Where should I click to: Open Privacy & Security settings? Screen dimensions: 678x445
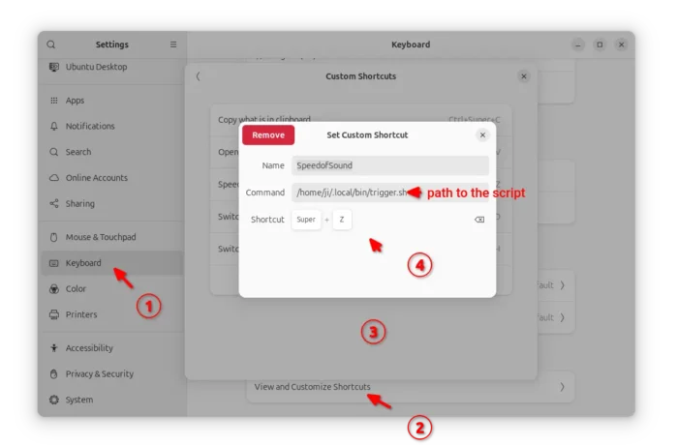99,373
